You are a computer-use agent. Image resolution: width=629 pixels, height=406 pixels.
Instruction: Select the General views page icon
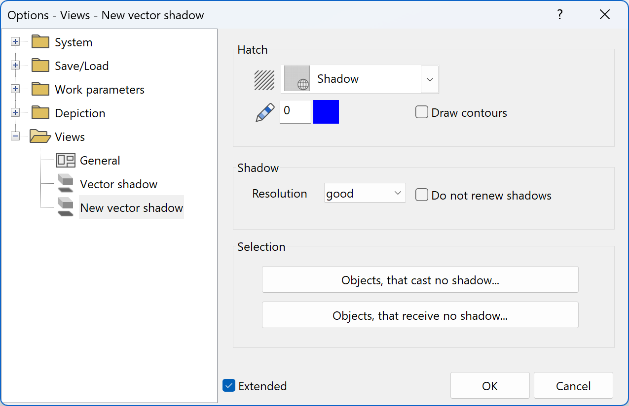(66, 160)
